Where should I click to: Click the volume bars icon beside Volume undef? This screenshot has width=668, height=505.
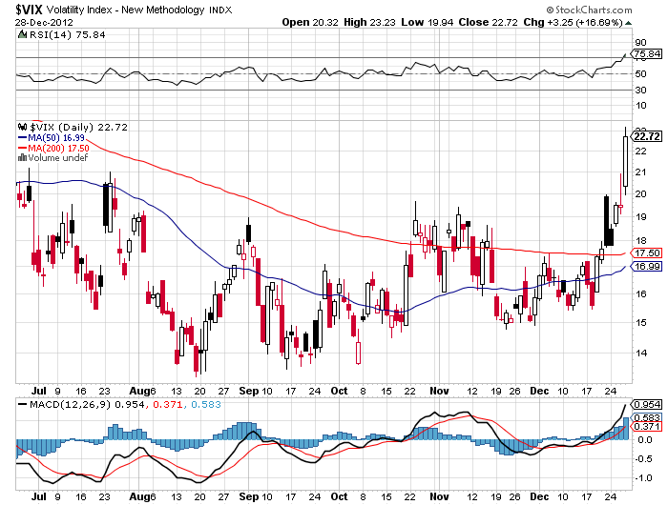pos(22,158)
